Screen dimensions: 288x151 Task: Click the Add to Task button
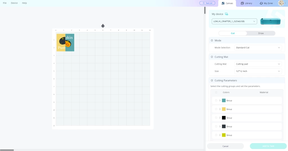[268, 146]
